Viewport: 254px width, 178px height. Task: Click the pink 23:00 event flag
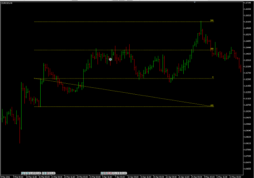click(x=110, y=173)
